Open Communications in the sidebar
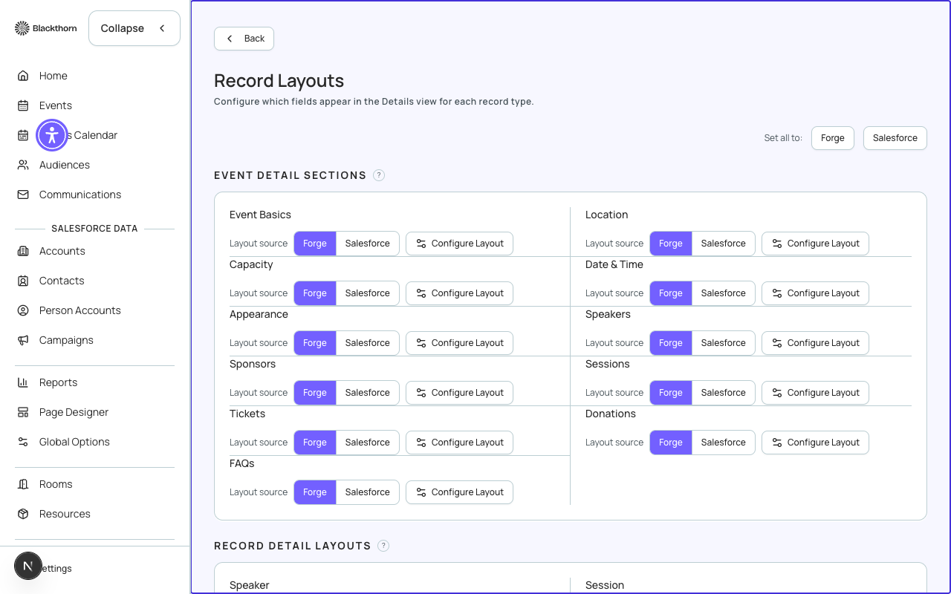This screenshot has width=951, height=594. (x=94, y=195)
